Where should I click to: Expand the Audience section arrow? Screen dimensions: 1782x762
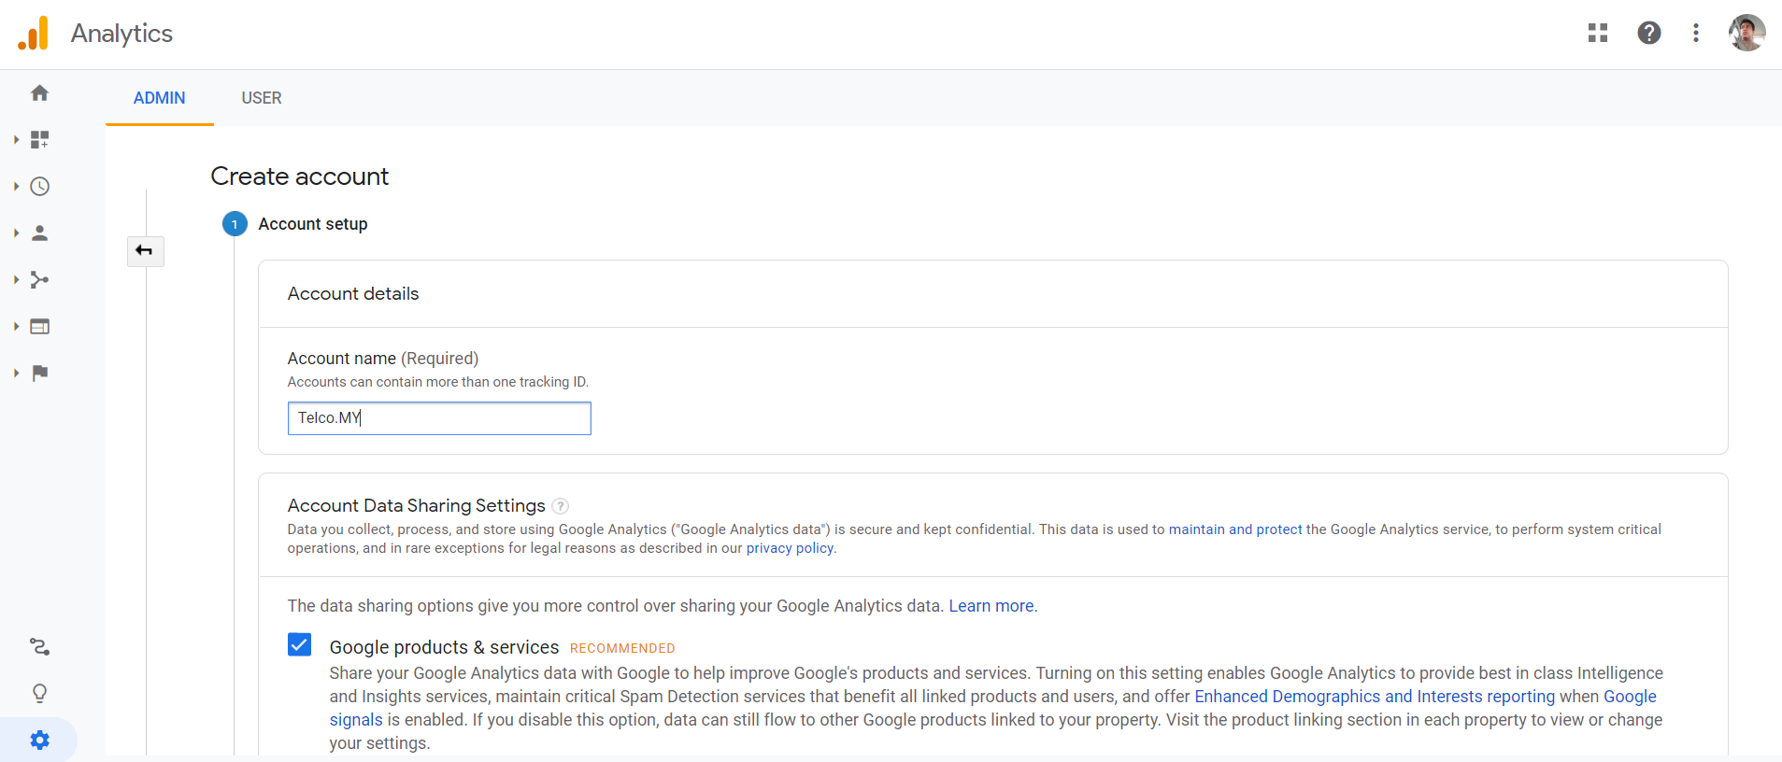(16, 233)
